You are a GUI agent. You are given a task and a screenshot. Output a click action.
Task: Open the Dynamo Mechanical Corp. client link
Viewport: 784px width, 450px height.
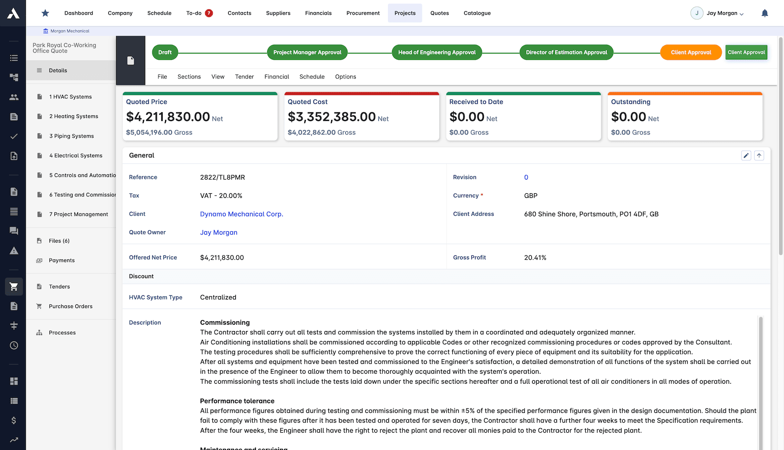241,214
